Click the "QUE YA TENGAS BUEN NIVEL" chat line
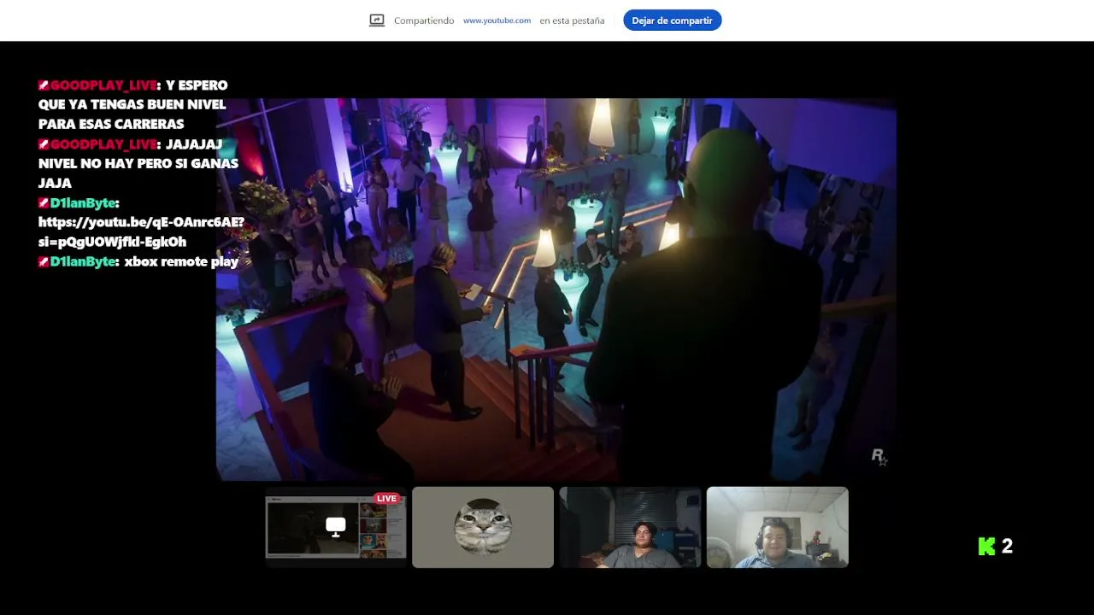 [x=132, y=105]
